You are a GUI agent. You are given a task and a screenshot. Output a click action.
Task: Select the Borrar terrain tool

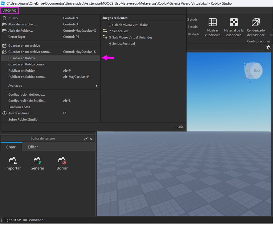(62, 161)
